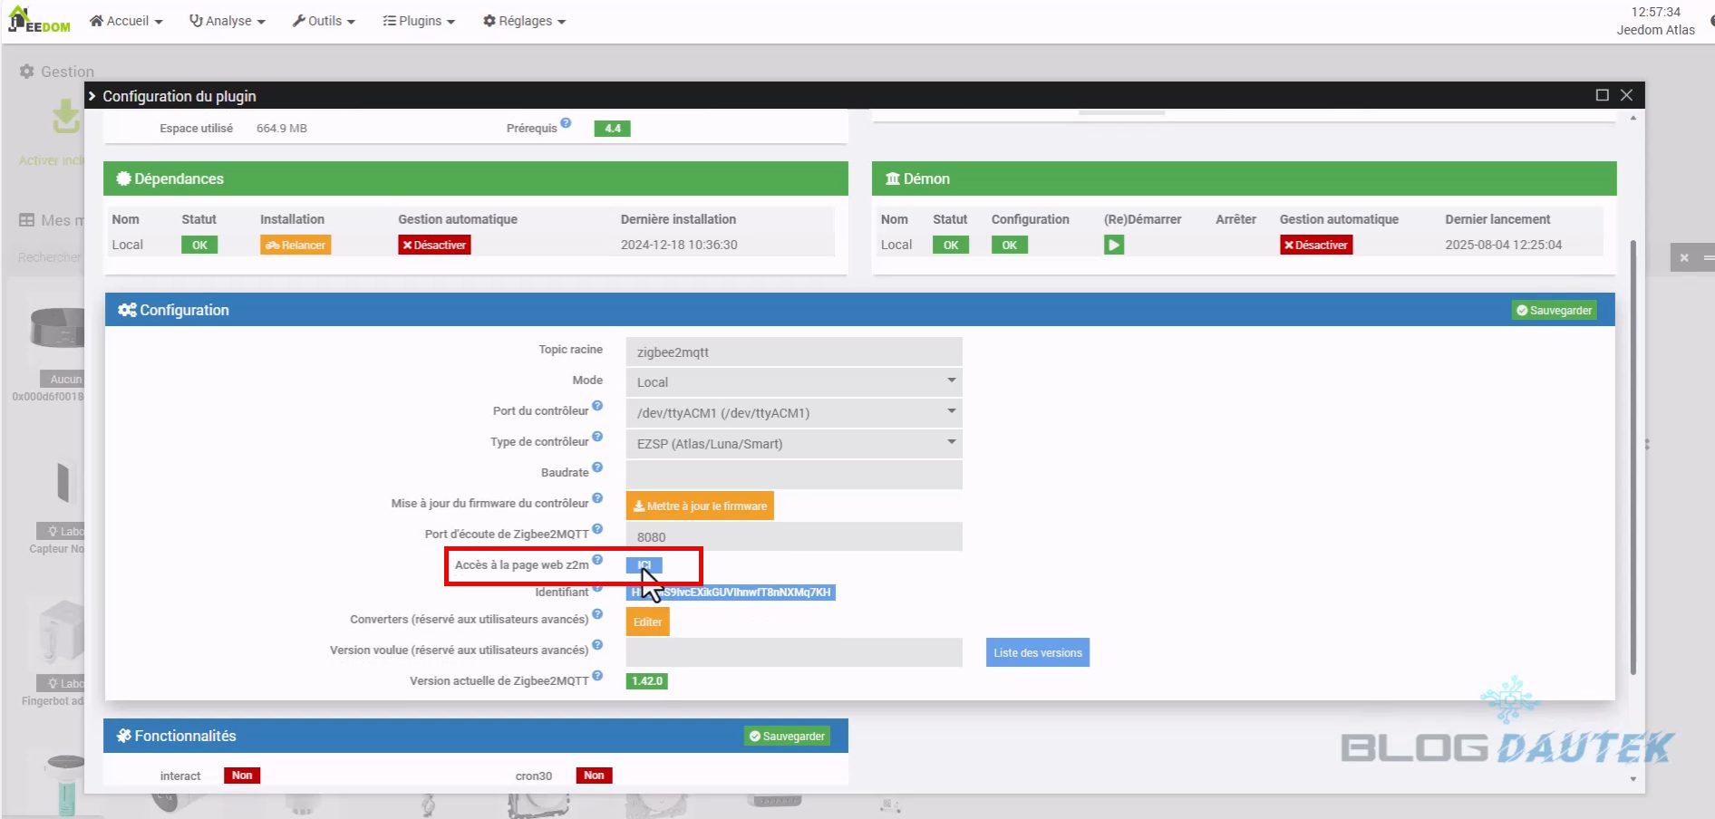Image resolution: width=1715 pixels, height=819 pixels.
Task: Click help icon beside Type de contrôleur
Action: (597, 438)
